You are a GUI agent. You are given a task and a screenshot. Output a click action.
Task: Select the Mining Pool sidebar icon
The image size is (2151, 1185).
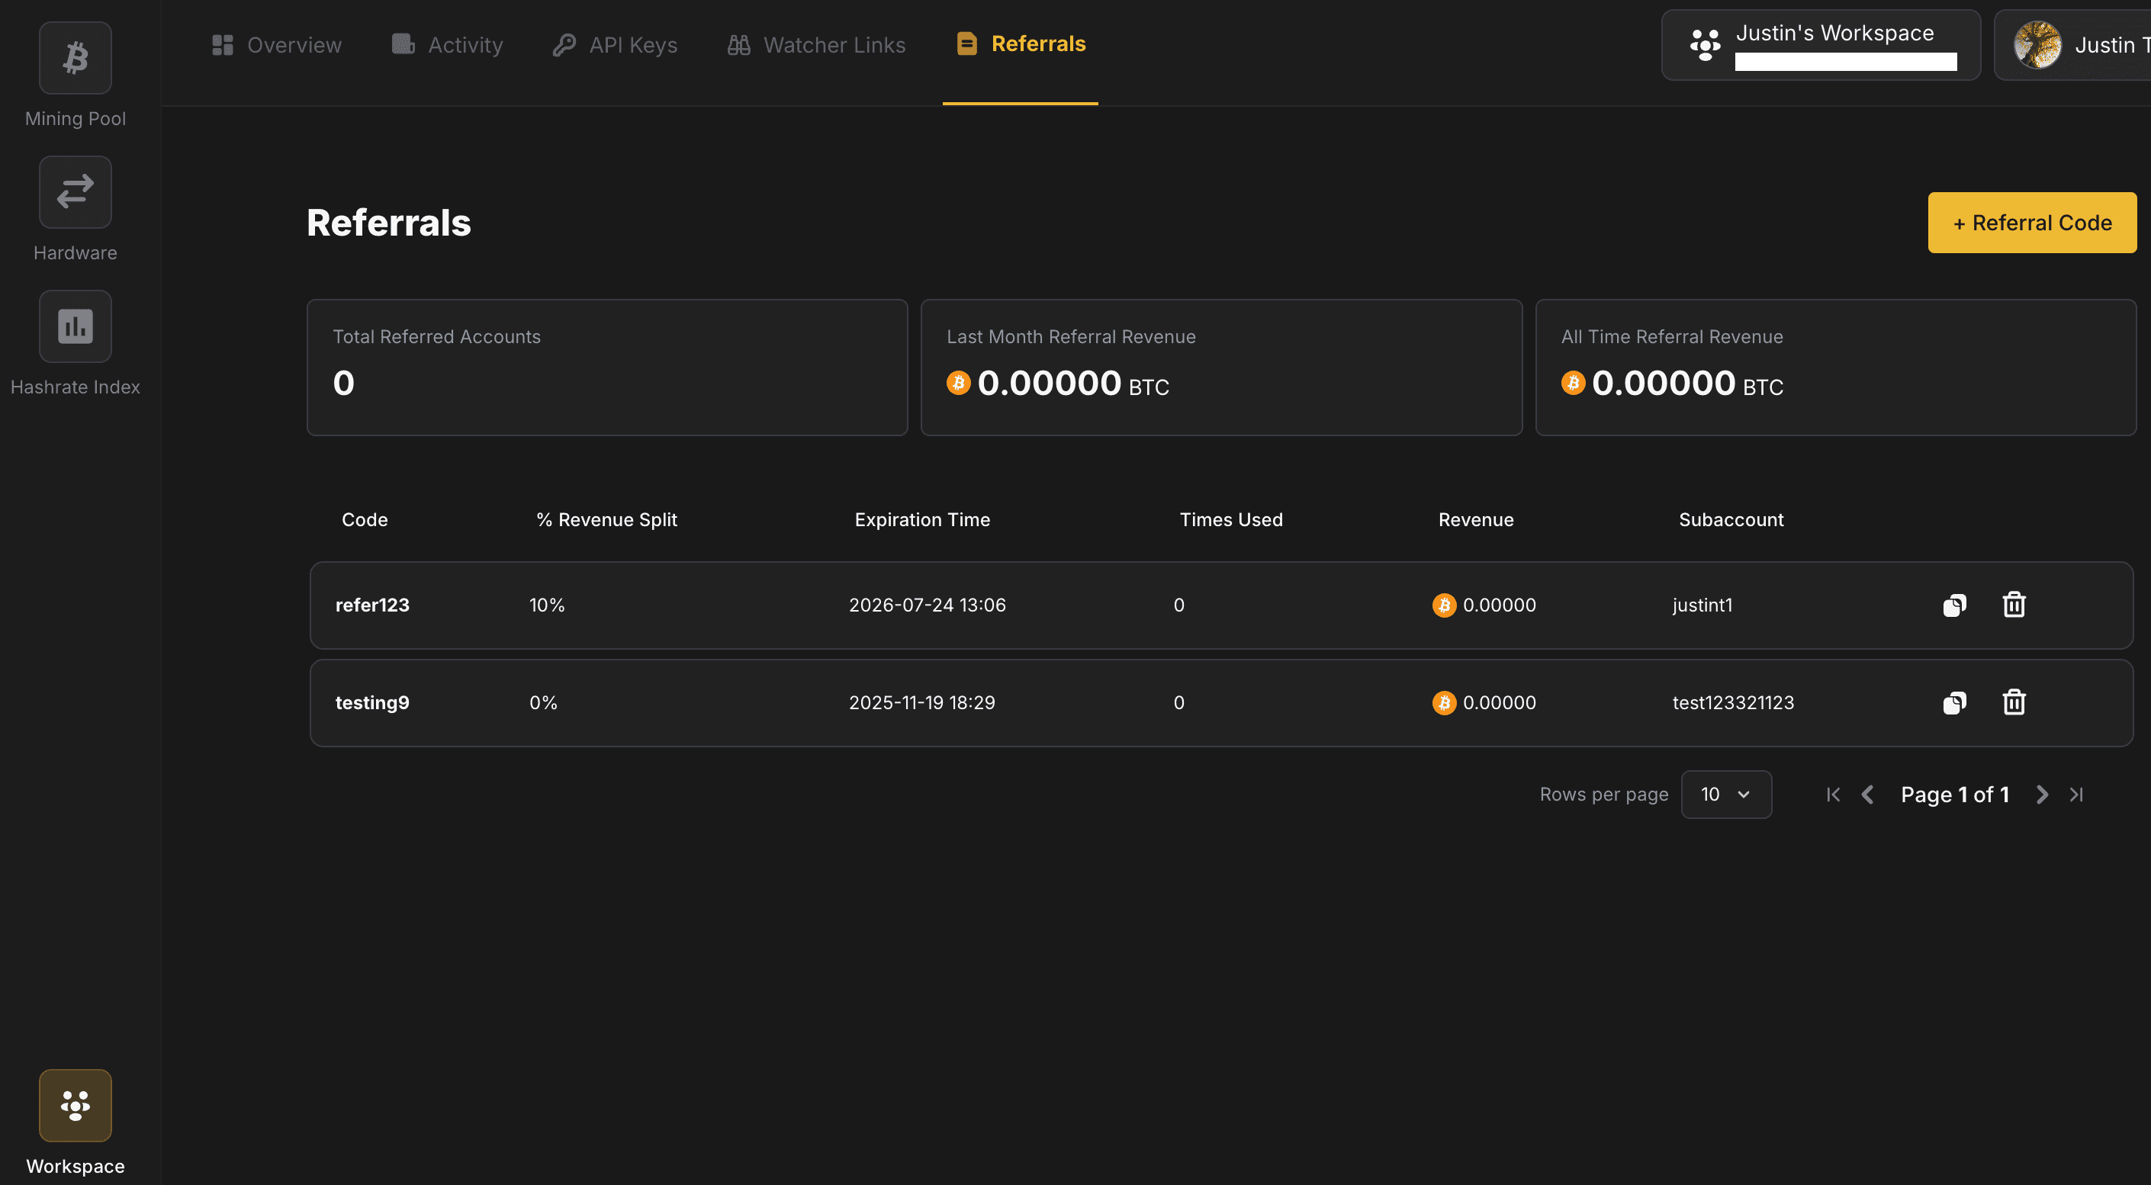pos(76,58)
